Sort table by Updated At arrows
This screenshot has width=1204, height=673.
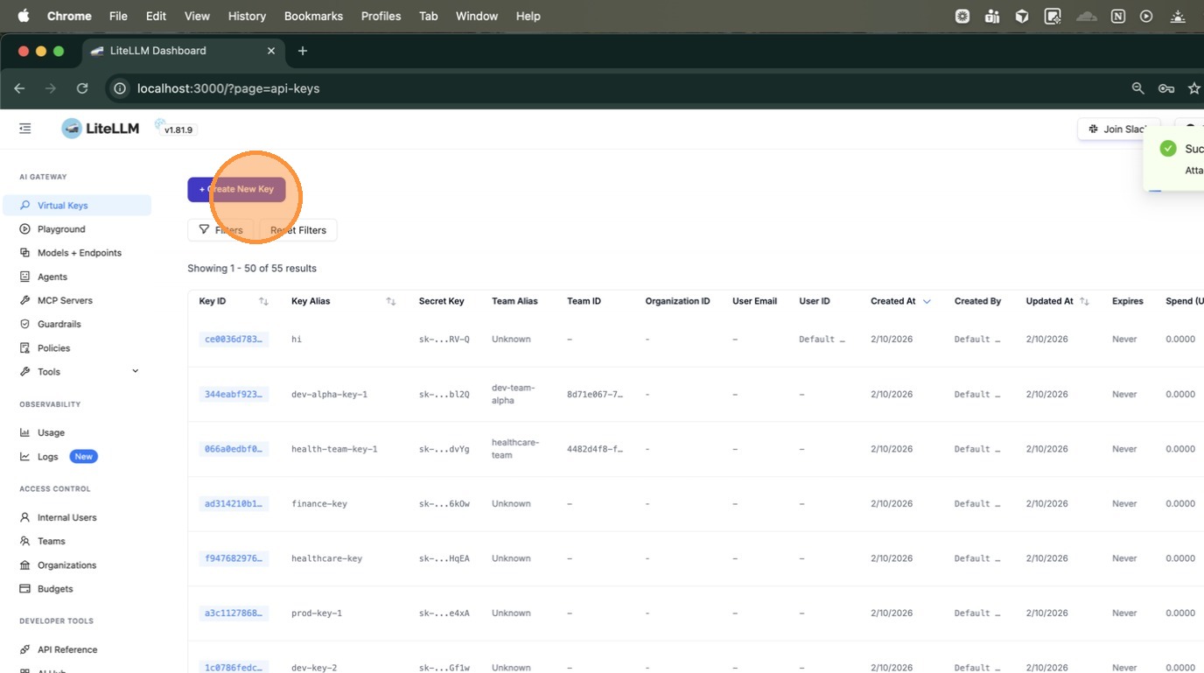1084,301
